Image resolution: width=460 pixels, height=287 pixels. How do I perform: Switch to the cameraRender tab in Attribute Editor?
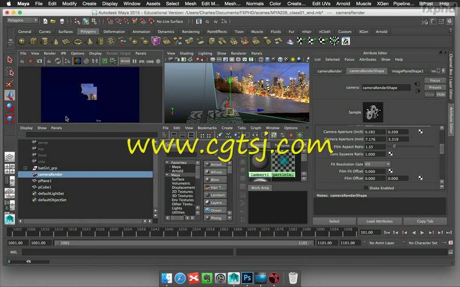tap(329, 71)
